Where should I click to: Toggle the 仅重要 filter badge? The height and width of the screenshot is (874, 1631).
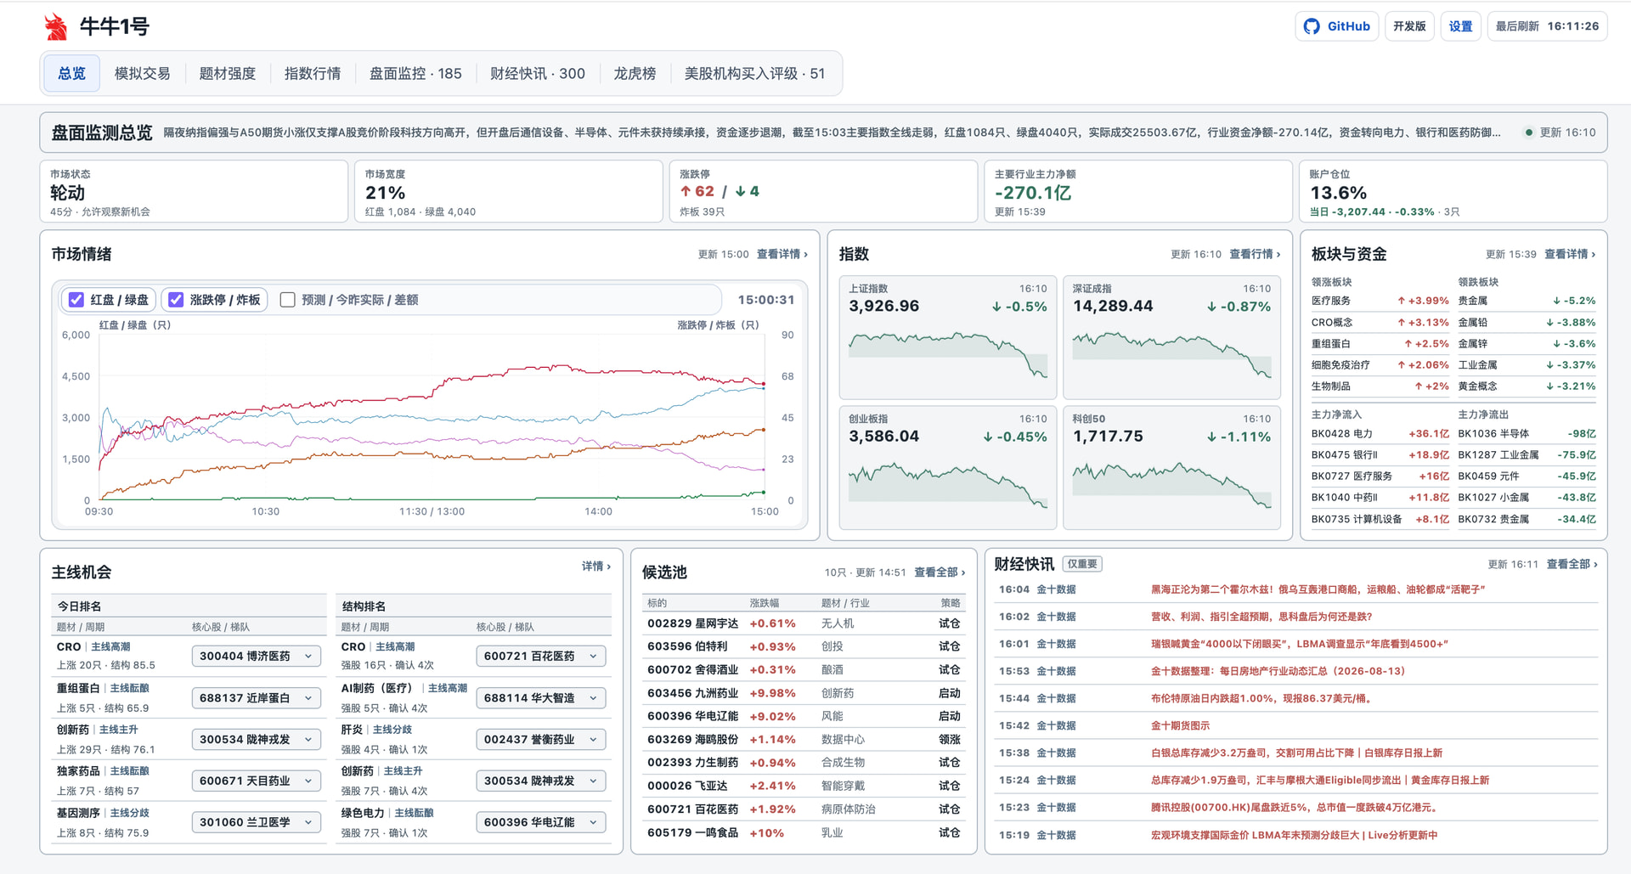click(x=1082, y=564)
